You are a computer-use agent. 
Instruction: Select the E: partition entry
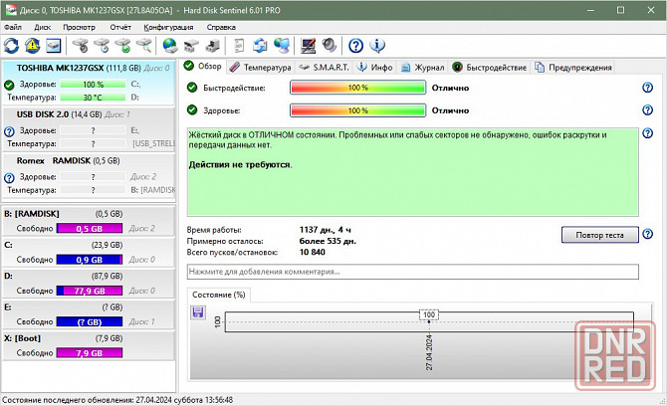[89, 314]
